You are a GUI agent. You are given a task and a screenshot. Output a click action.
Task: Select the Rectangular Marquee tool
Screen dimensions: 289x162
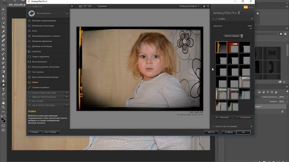pyautogui.click(x=3, y=14)
